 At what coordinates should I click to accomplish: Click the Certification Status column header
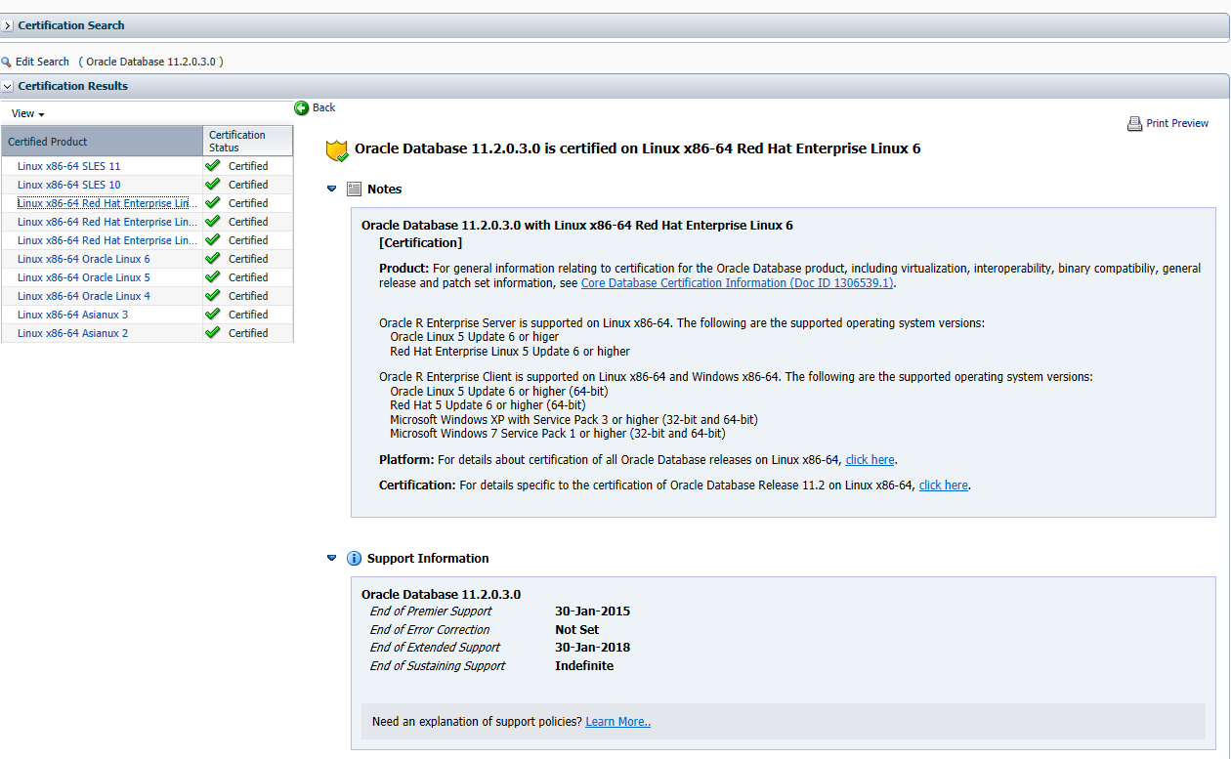point(248,142)
